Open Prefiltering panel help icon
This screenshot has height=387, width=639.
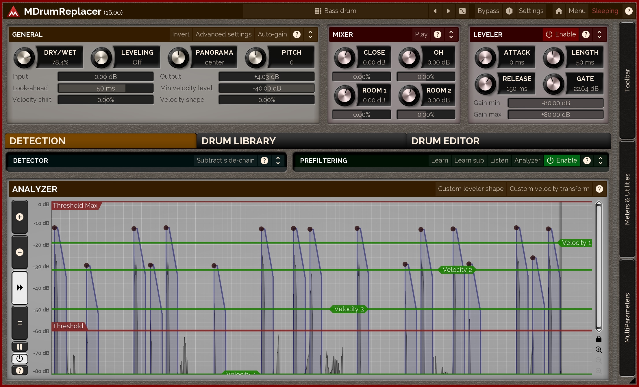587,161
